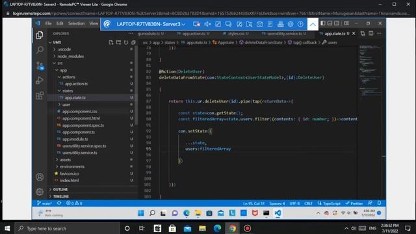Open index.html in explorer
This screenshot has width=416, height=234.
70,181
